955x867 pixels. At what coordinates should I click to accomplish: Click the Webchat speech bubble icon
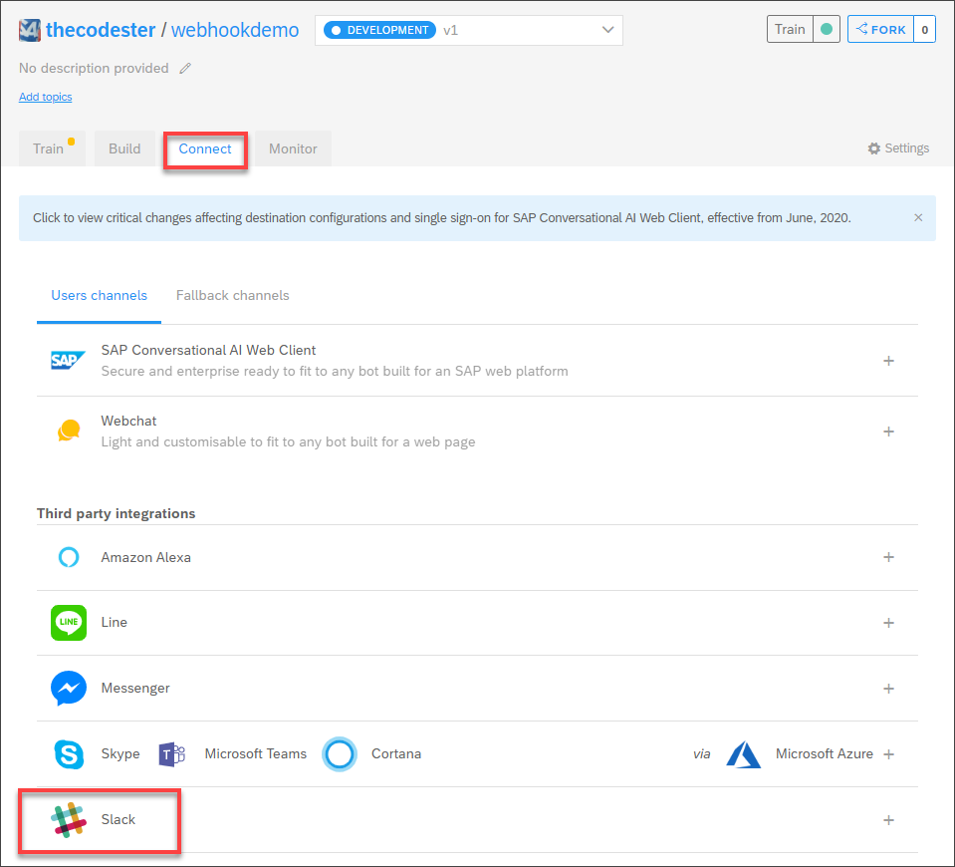pos(69,431)
